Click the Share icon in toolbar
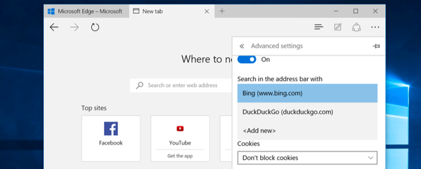Screen dimensions: 421x169 [x=356, y=27]
